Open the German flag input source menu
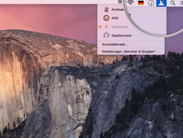Viewport: 183px width, 138px height. coord(141,3)
